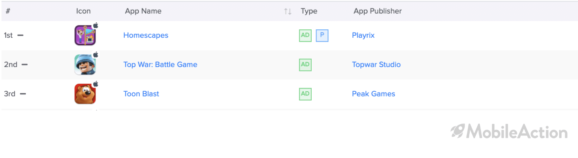Screen dimensions: 578x158
Task: Open the Homescapes app link
Action: (146, 35)
